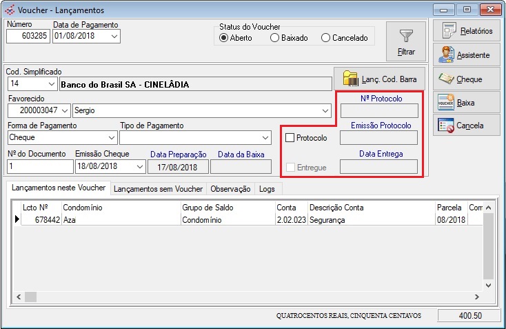Expand the Tipo de Pagamento combo box

[266, 137]
